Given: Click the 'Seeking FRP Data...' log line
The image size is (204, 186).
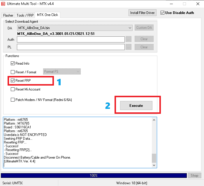Looking at the screenshot, I should point(18,139).
